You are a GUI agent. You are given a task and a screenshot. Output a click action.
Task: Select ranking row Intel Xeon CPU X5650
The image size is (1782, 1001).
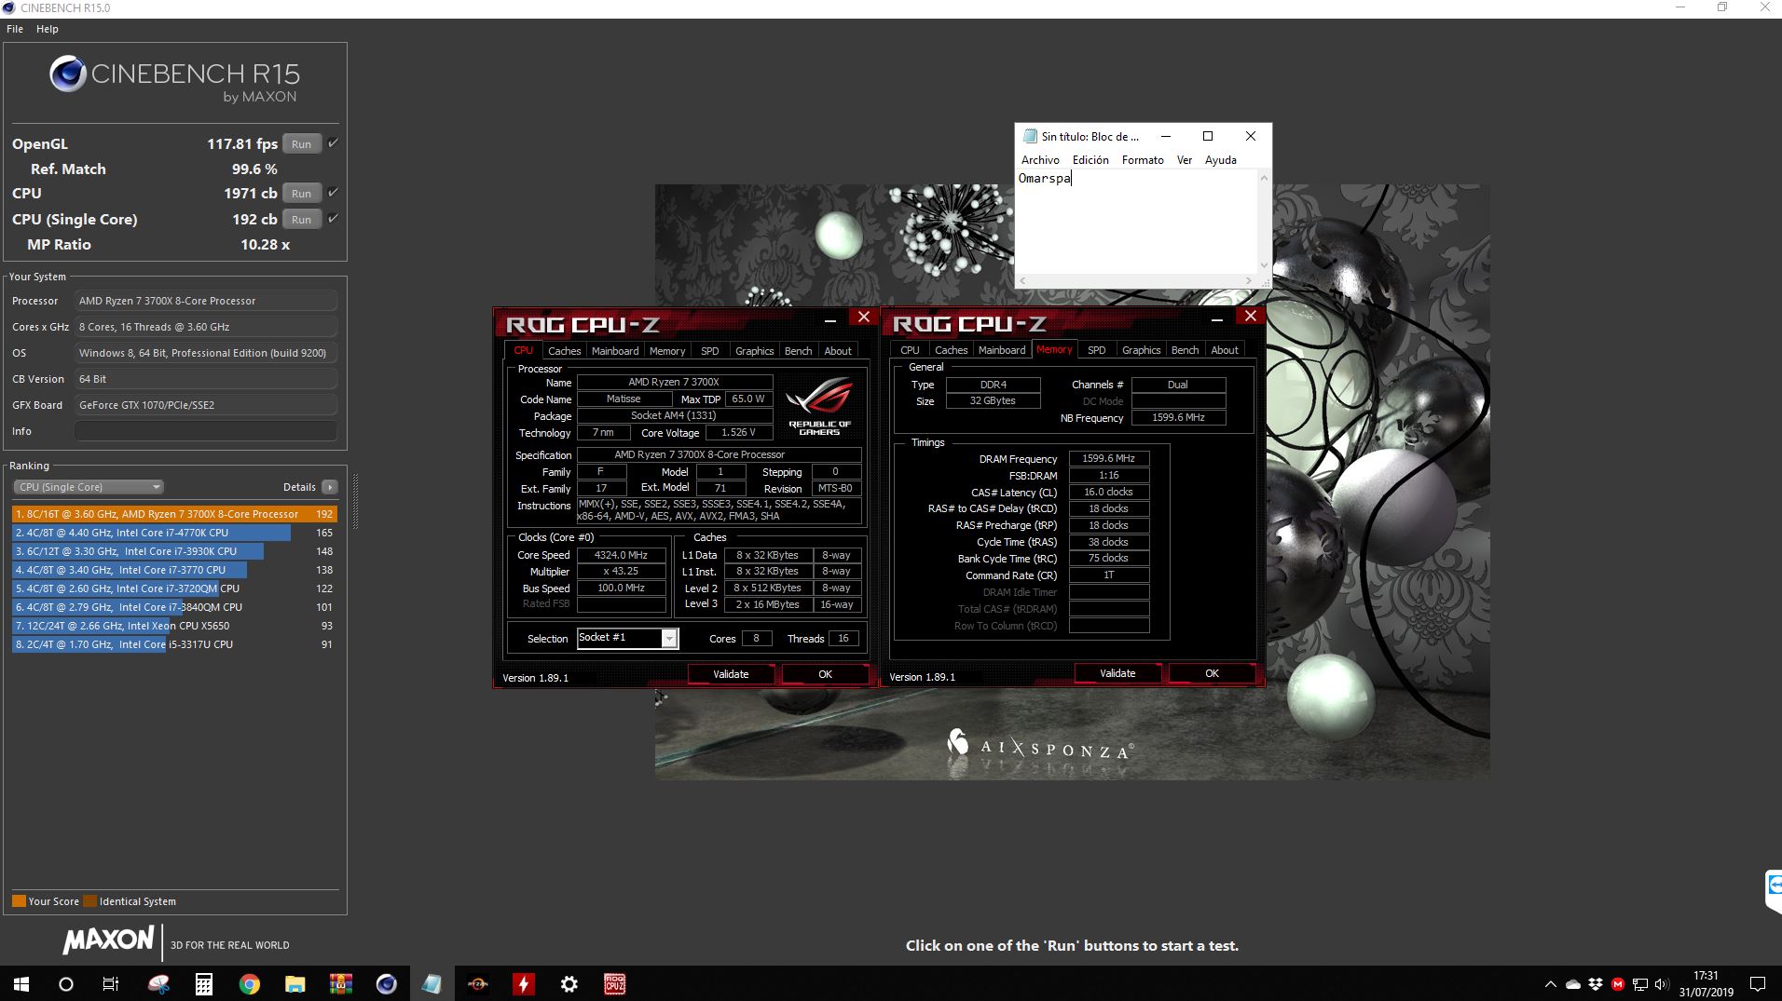tap(174, 626)
